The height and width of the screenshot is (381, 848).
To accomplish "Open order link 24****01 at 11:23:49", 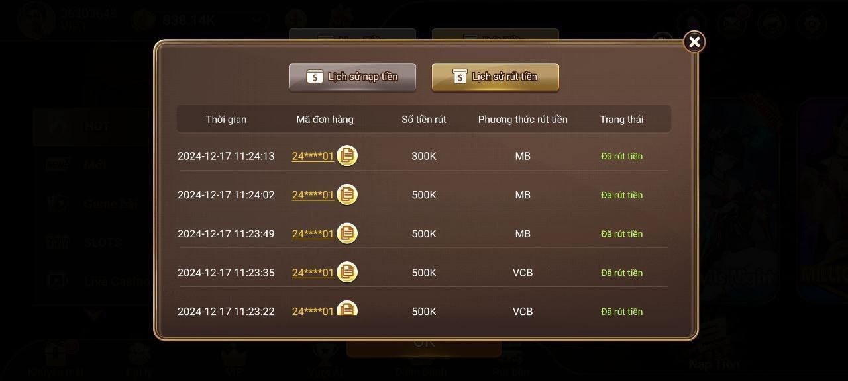I will coord(313,234).
